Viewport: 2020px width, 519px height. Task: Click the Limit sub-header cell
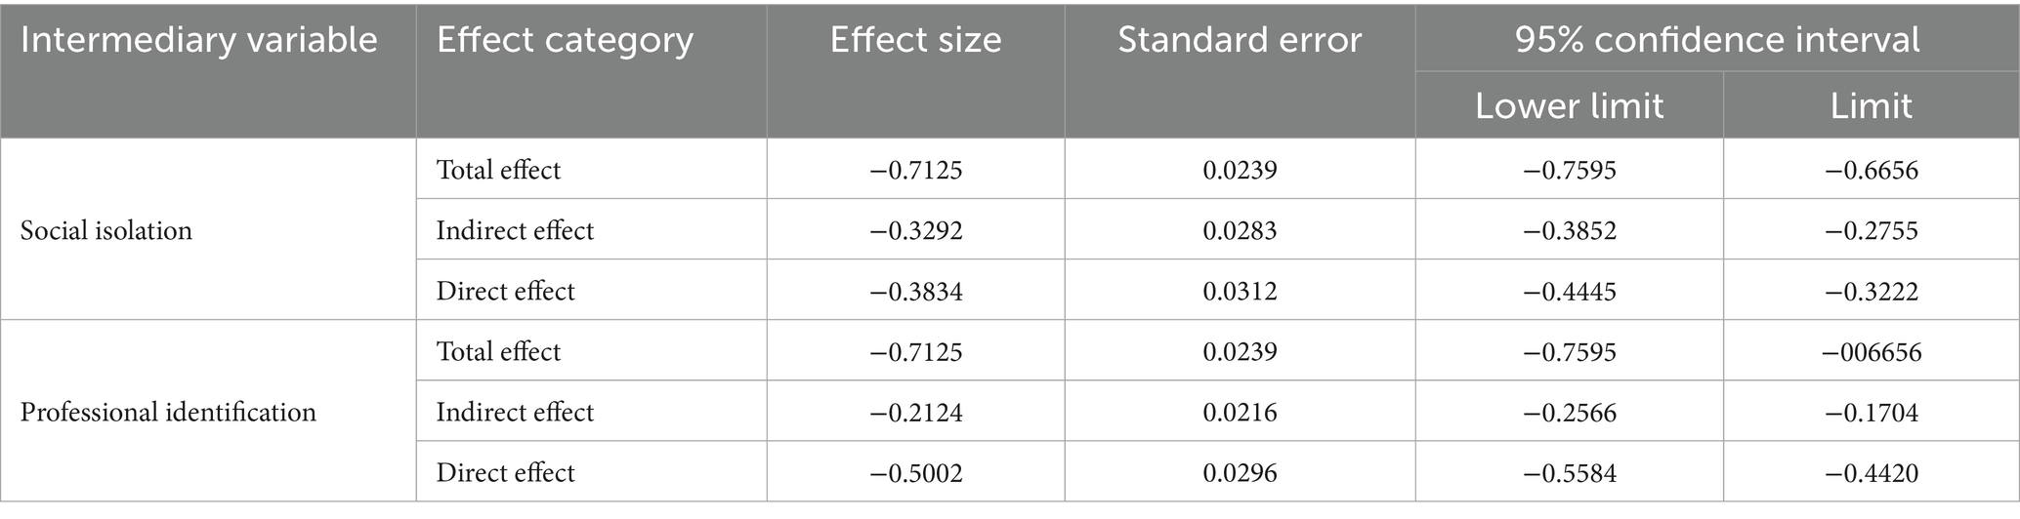1871,105
